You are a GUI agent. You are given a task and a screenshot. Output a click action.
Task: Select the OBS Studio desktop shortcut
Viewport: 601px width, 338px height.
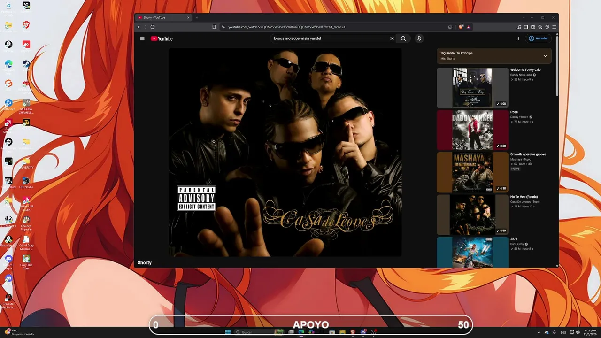26,183
